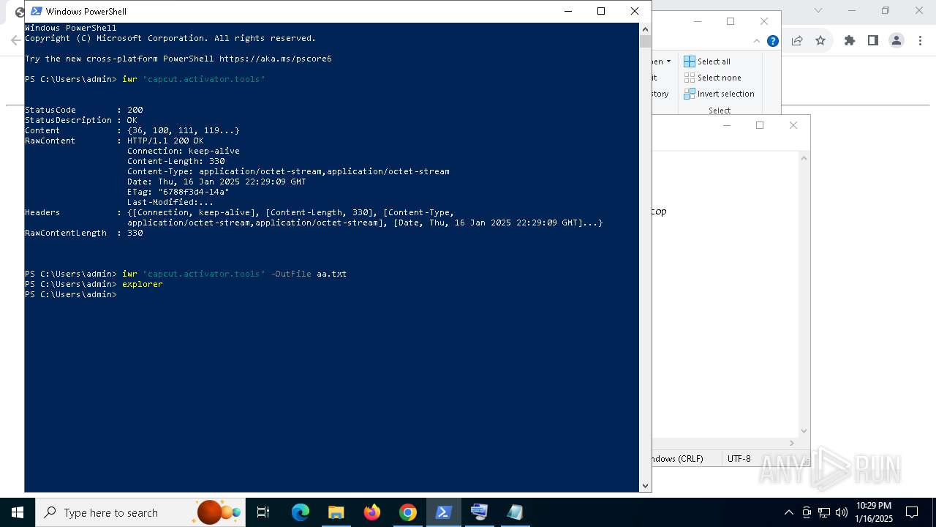
Task: Click the PowerShell scrollbar thumb
Action: (x=645, y=41)
